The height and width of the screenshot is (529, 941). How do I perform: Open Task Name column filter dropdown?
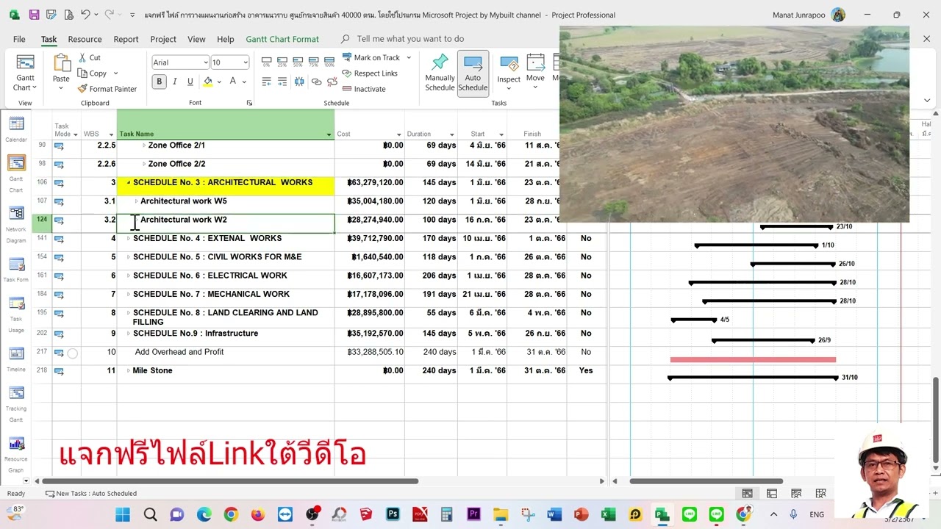coord(329,134)
